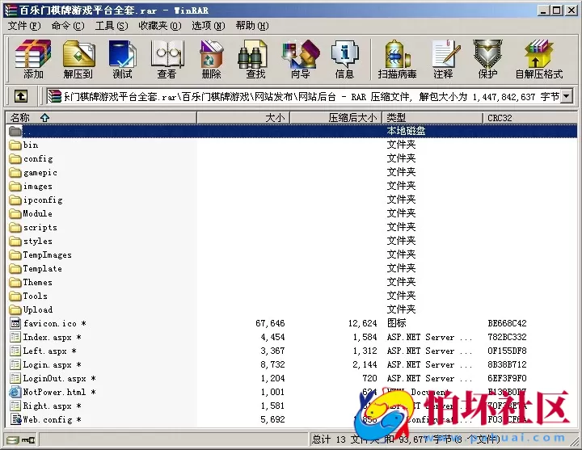Run the Test (测试) archive tool
582x450 pixels.
pyautogui.click(x=123, y=59)
